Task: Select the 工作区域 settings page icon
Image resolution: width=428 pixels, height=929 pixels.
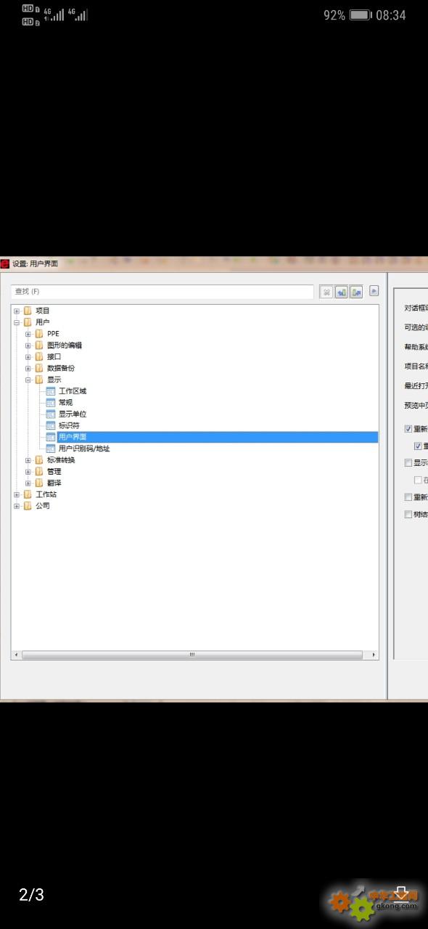Action: tap(51, 391)
